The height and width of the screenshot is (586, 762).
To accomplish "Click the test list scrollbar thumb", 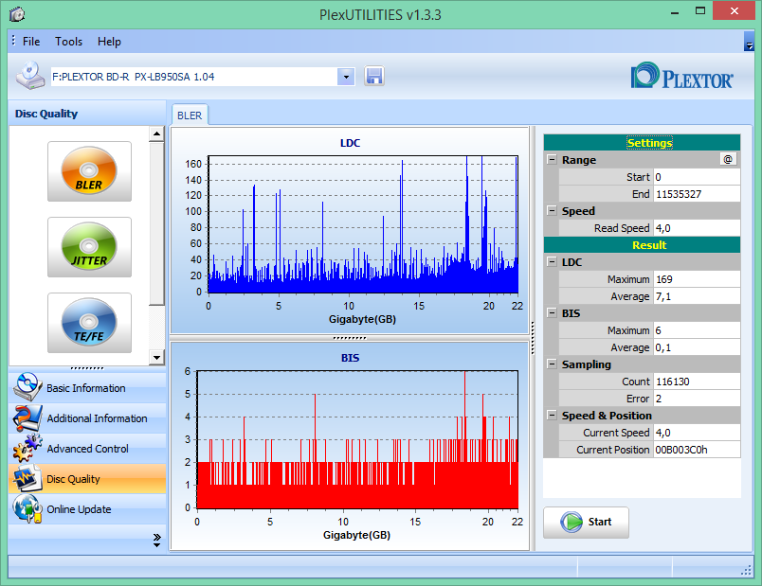I will click(156, 223).
